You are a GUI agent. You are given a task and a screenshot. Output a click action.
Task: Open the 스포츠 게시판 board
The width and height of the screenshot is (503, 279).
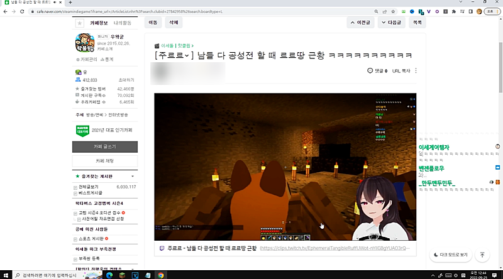coord(91,239)
